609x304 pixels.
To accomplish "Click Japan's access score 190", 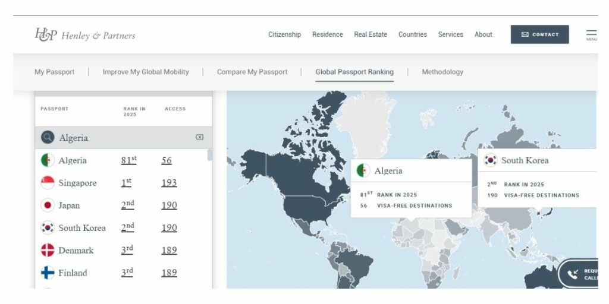I will tap(169, 205).
